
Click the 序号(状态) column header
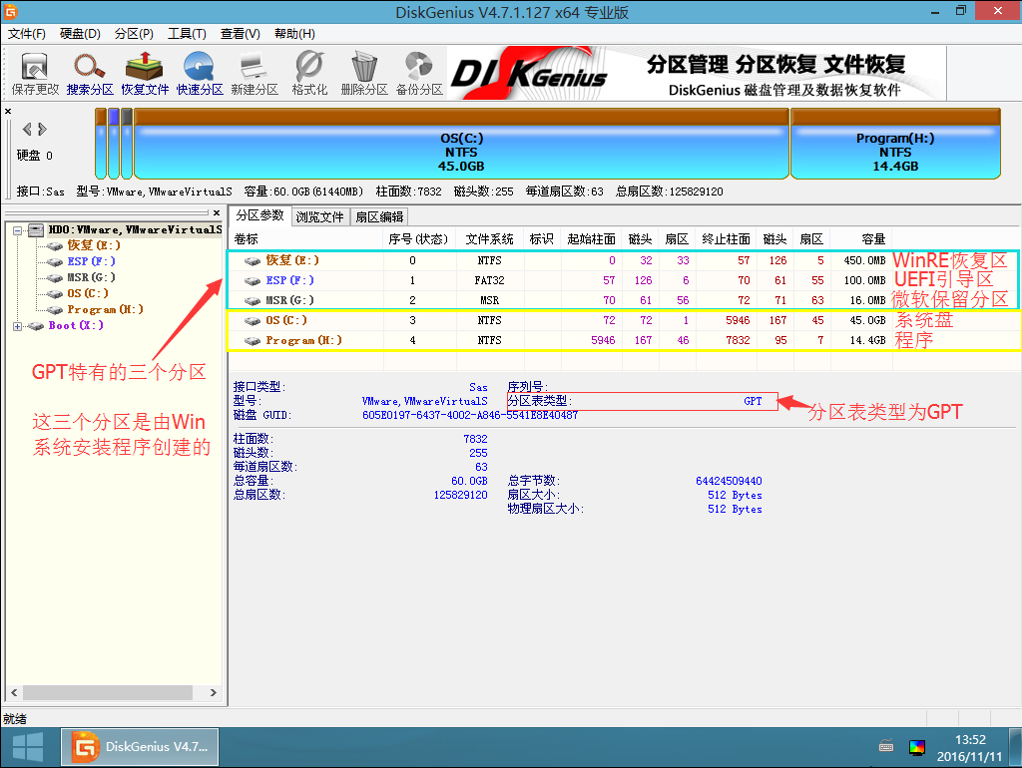coord(419,239)
